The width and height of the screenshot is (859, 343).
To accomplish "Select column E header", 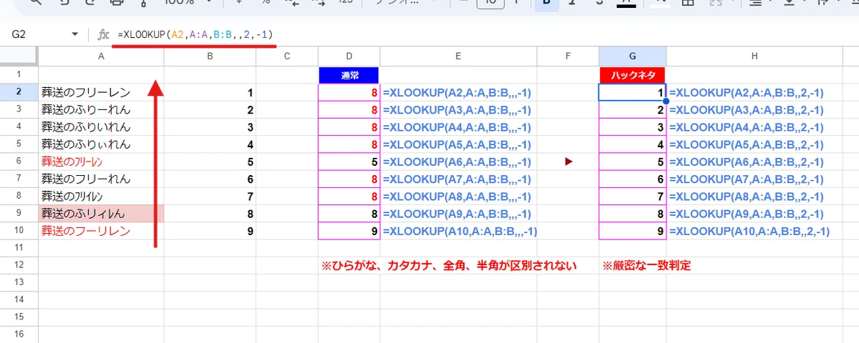I will tap(458, 56).
